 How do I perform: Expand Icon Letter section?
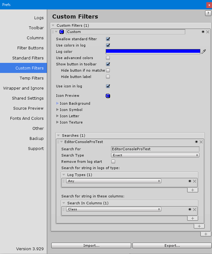point(57,116)
